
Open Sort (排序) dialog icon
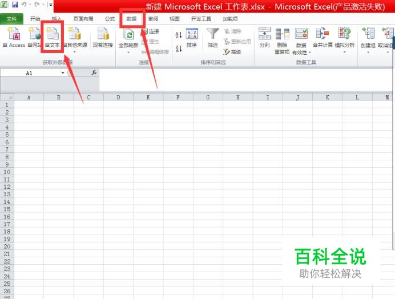192,38
